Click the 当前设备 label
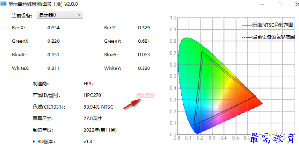 coord(22,16)
